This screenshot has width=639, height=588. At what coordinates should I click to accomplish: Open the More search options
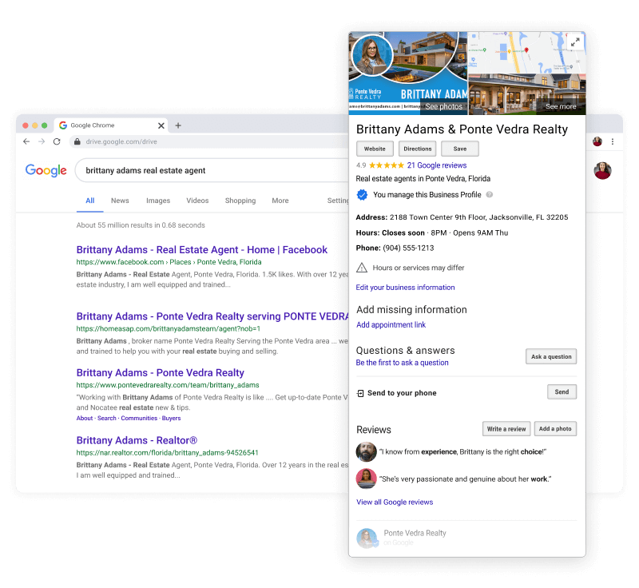pos(280,201)
